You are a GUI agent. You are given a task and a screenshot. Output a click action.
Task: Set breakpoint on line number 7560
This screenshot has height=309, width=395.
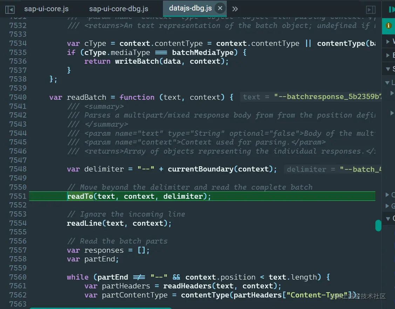(x=18, y=277)
